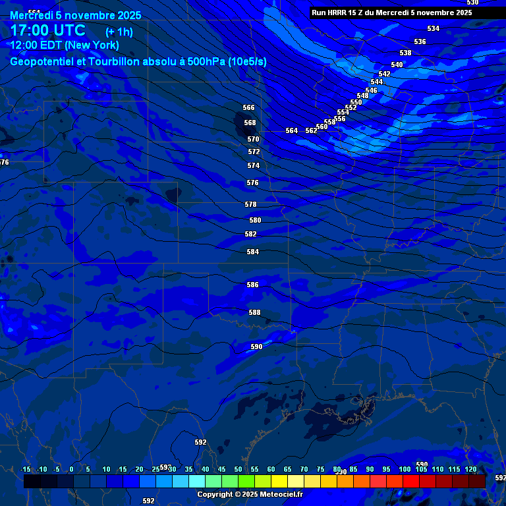Click the 17:00 UTC time label
This screenshot has width=506, height=506.
click(x=47, y=30)
